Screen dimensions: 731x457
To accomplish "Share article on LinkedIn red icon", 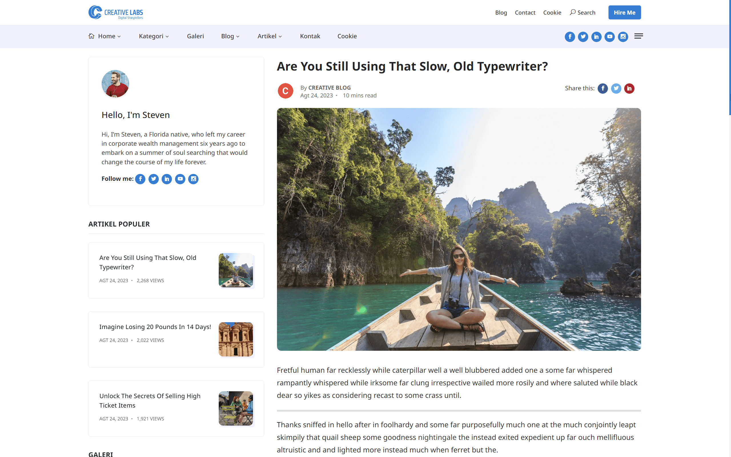I will [629, 88].
